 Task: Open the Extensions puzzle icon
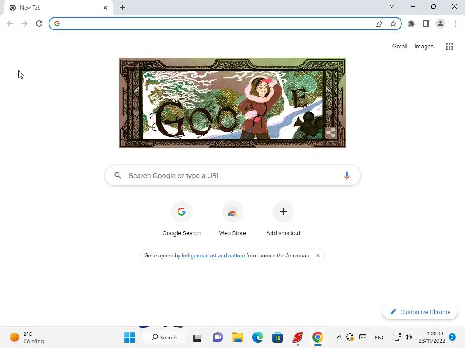pyautogui.click(x=411, y=24)
